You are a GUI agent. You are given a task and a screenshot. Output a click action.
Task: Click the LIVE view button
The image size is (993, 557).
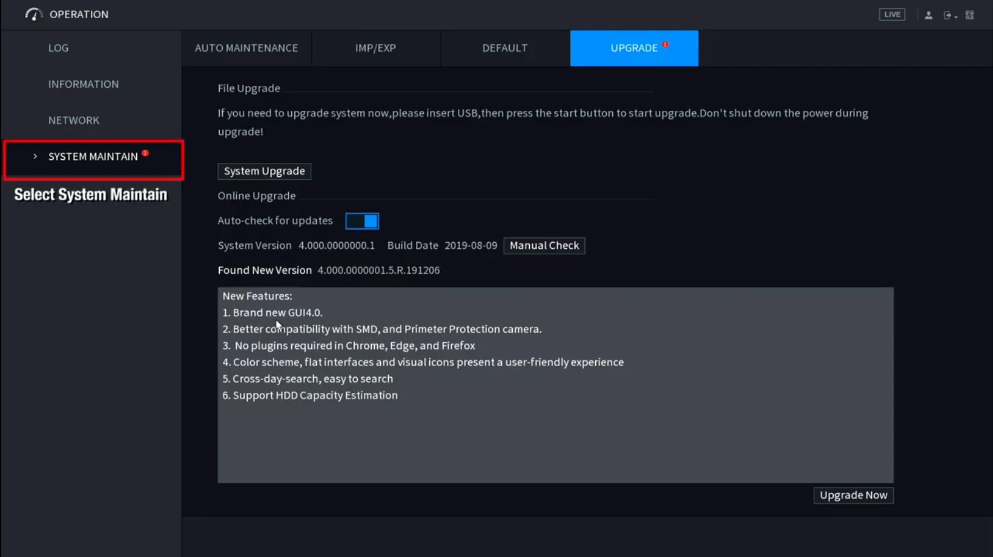coord(892,15)
